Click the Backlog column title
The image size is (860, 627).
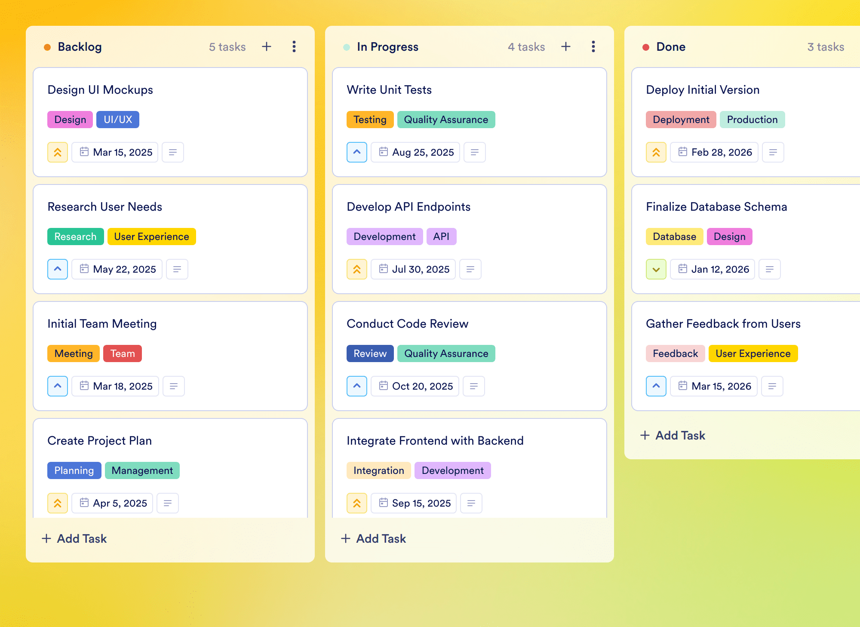[80, 46]
